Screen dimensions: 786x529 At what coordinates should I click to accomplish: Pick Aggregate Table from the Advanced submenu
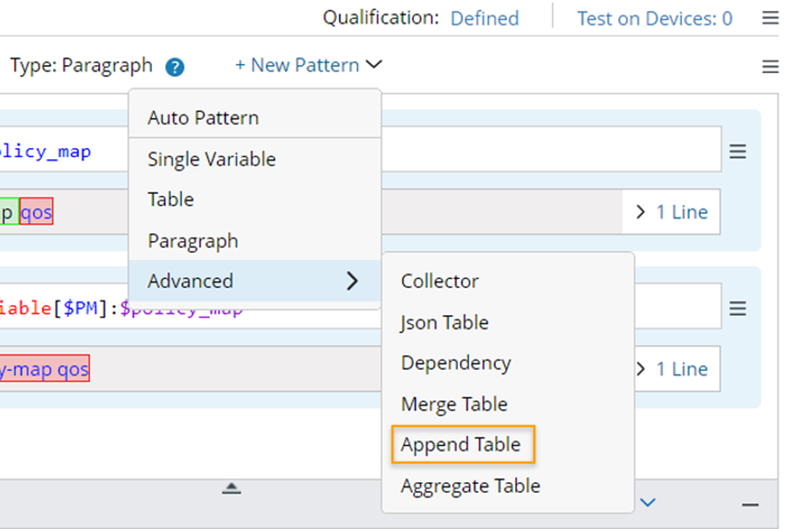pos(470,486)
